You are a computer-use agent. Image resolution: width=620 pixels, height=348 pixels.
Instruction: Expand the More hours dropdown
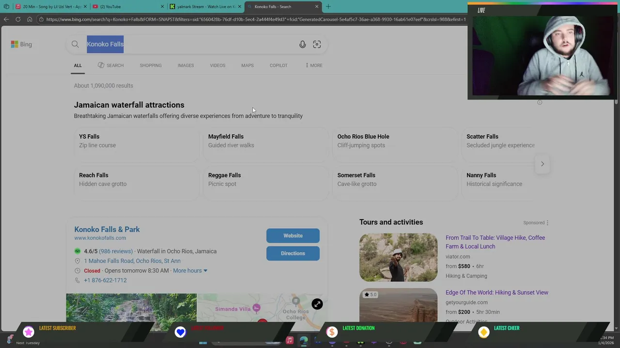[190, 271]
